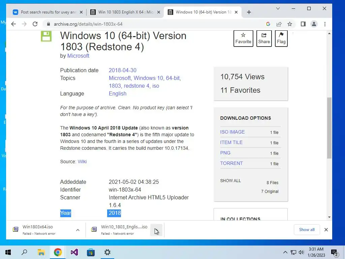Click the 10,754 Views text
The width and height of the screenshot is (345, 259).
coord(243,77)
